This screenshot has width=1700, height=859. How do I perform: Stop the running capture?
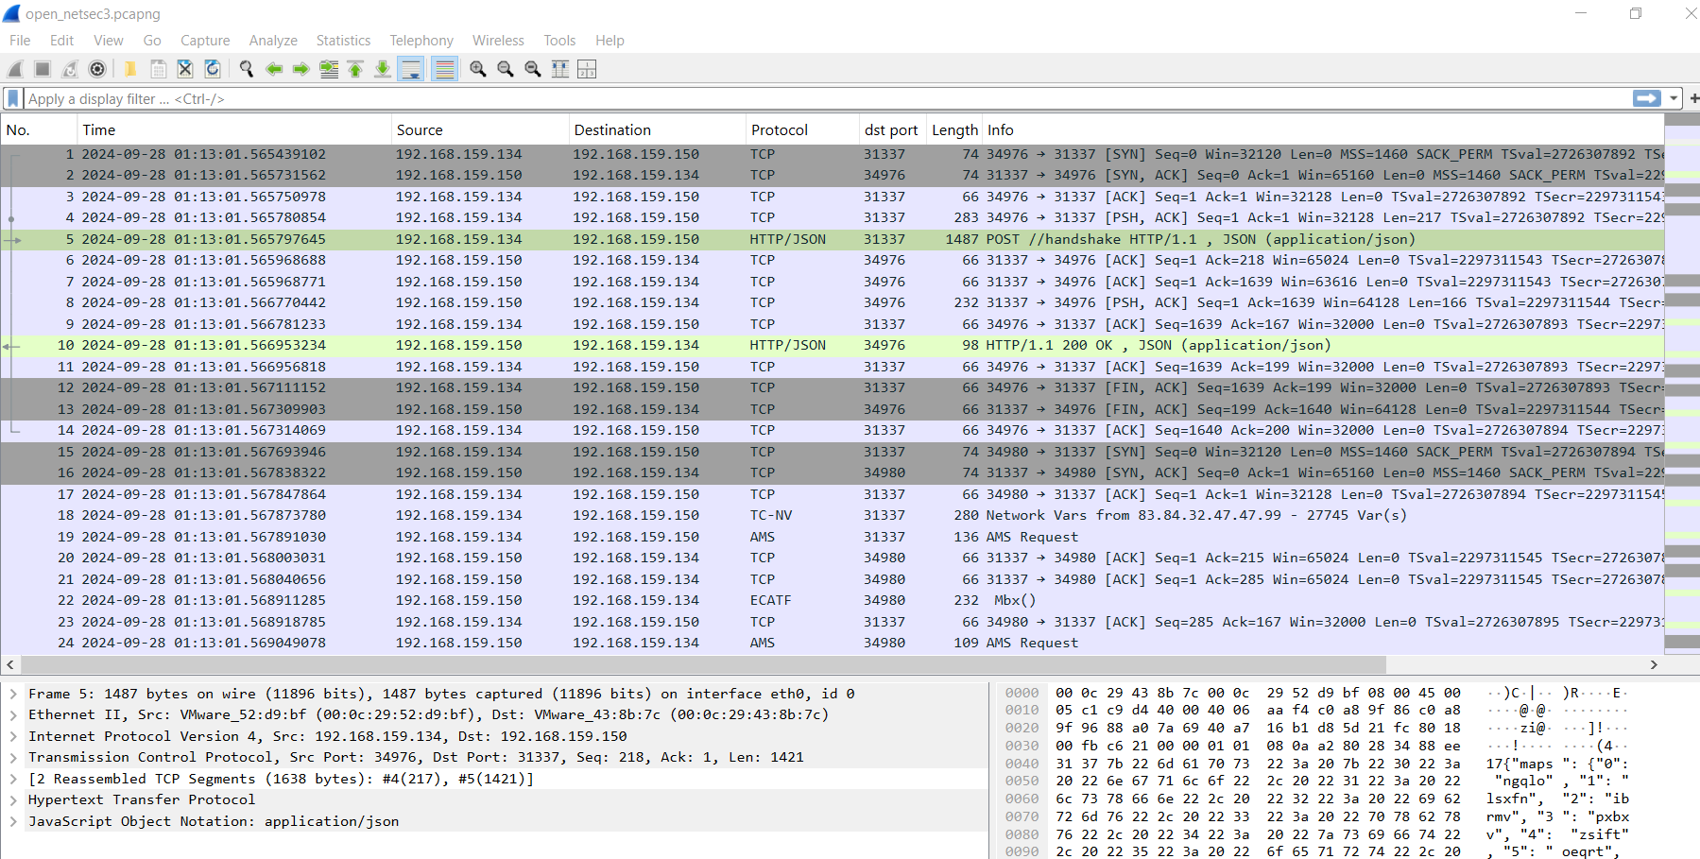43,69
